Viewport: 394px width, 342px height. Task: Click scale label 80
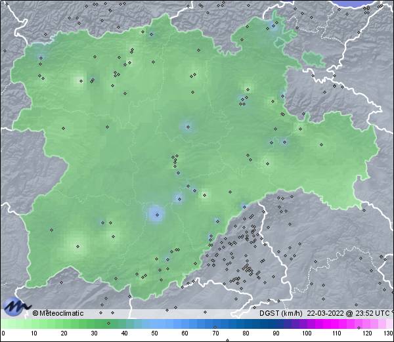(x=246, y=333)
